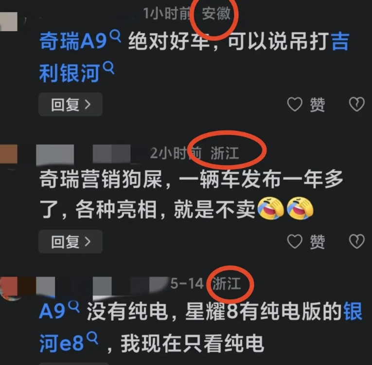This screenshot has width=372, height=365.
Task: Open the 利银河 keyword link
Action: point(69,73)
